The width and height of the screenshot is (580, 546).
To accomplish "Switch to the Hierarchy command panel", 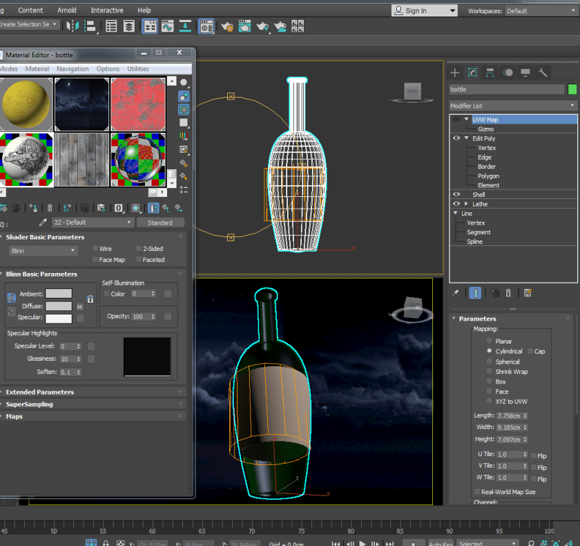I will click(x=490, y=73).
